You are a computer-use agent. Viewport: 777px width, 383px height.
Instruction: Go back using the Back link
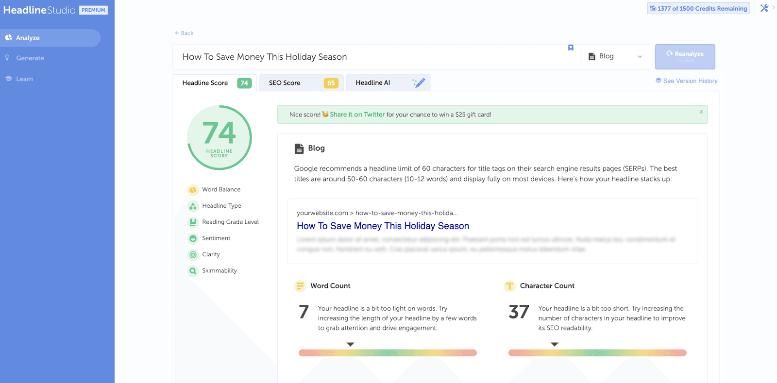(184, 33)
